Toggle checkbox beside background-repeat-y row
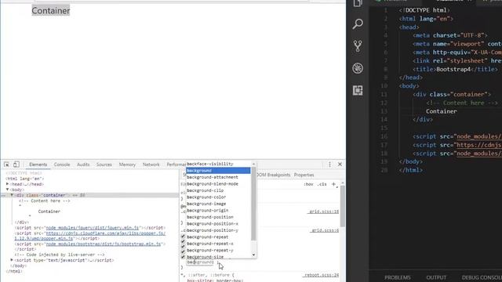 [x=183, y=251]
